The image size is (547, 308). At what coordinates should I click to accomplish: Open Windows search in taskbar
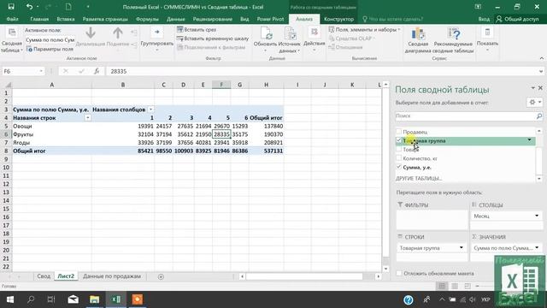click(x=31, y=299)
